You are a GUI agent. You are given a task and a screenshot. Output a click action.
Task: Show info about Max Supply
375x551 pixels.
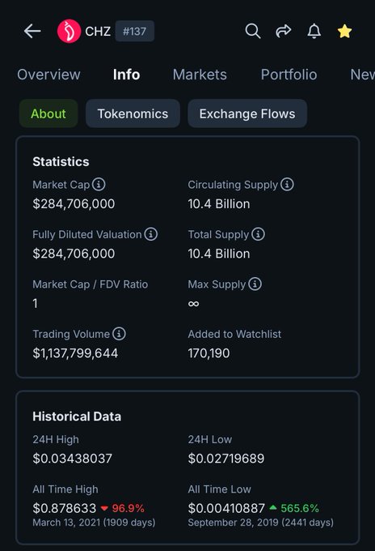(255, 284)
